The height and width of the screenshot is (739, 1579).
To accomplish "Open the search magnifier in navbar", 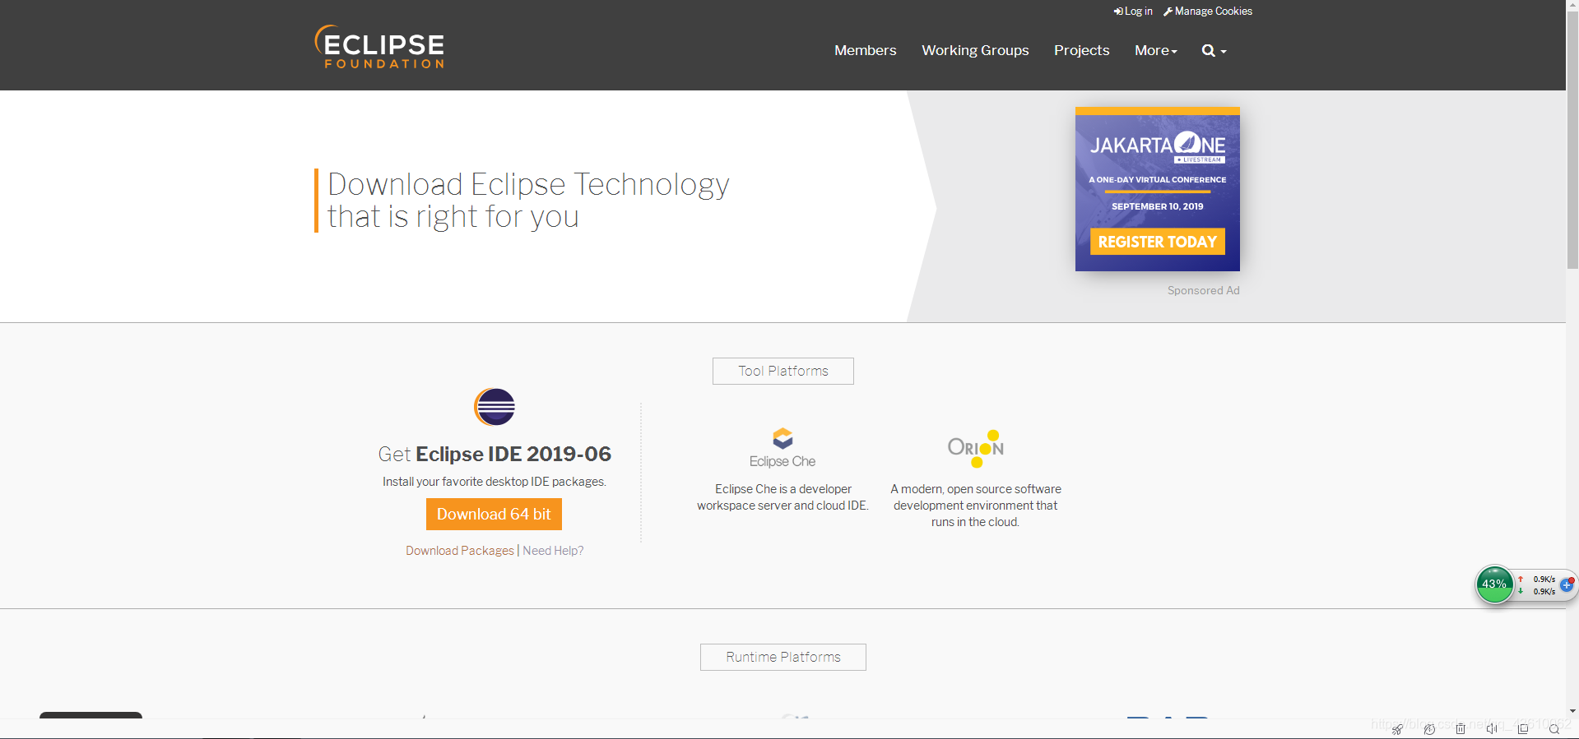I will pos(1214,51).
